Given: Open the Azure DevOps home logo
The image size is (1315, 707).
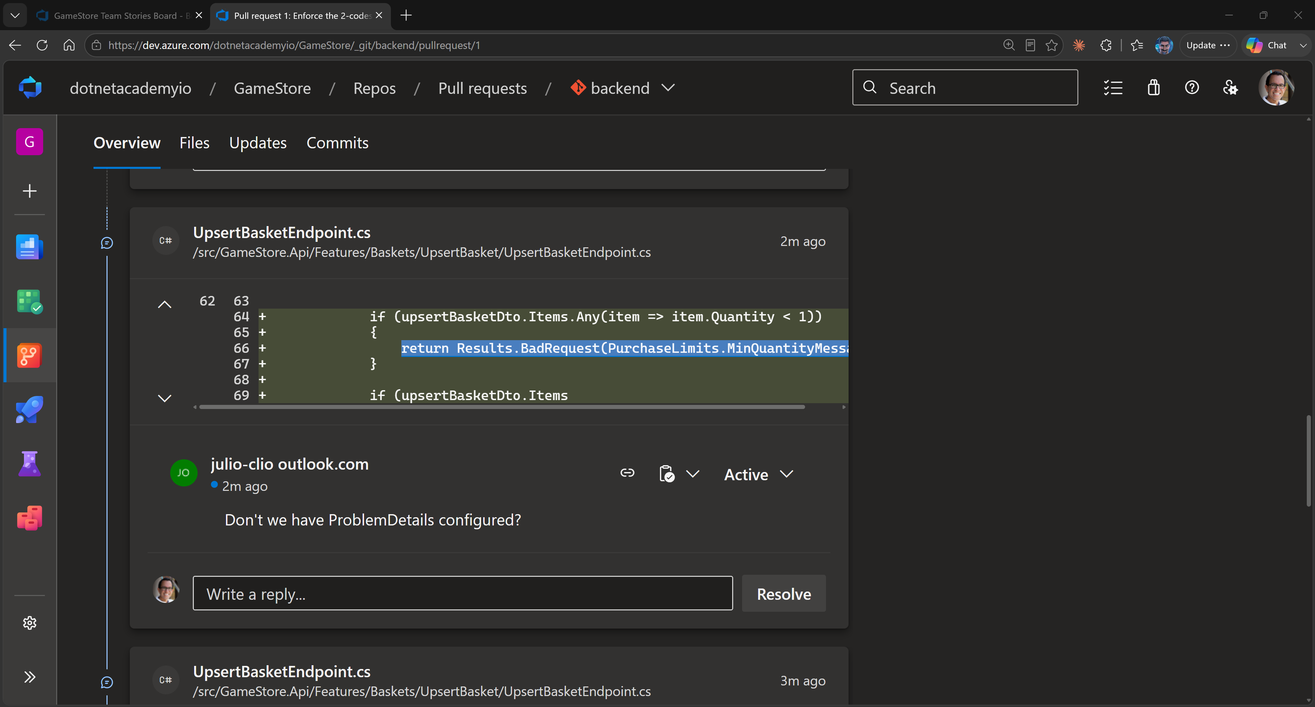Looking at the screenshot, I should [x=29, y=88].
